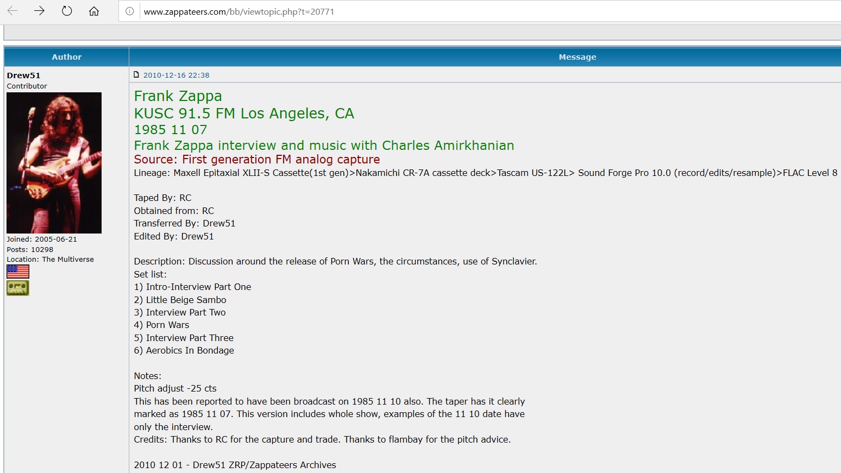
Task: Select the '1985 11 07' date heading
Action: (x=171, y=130)
